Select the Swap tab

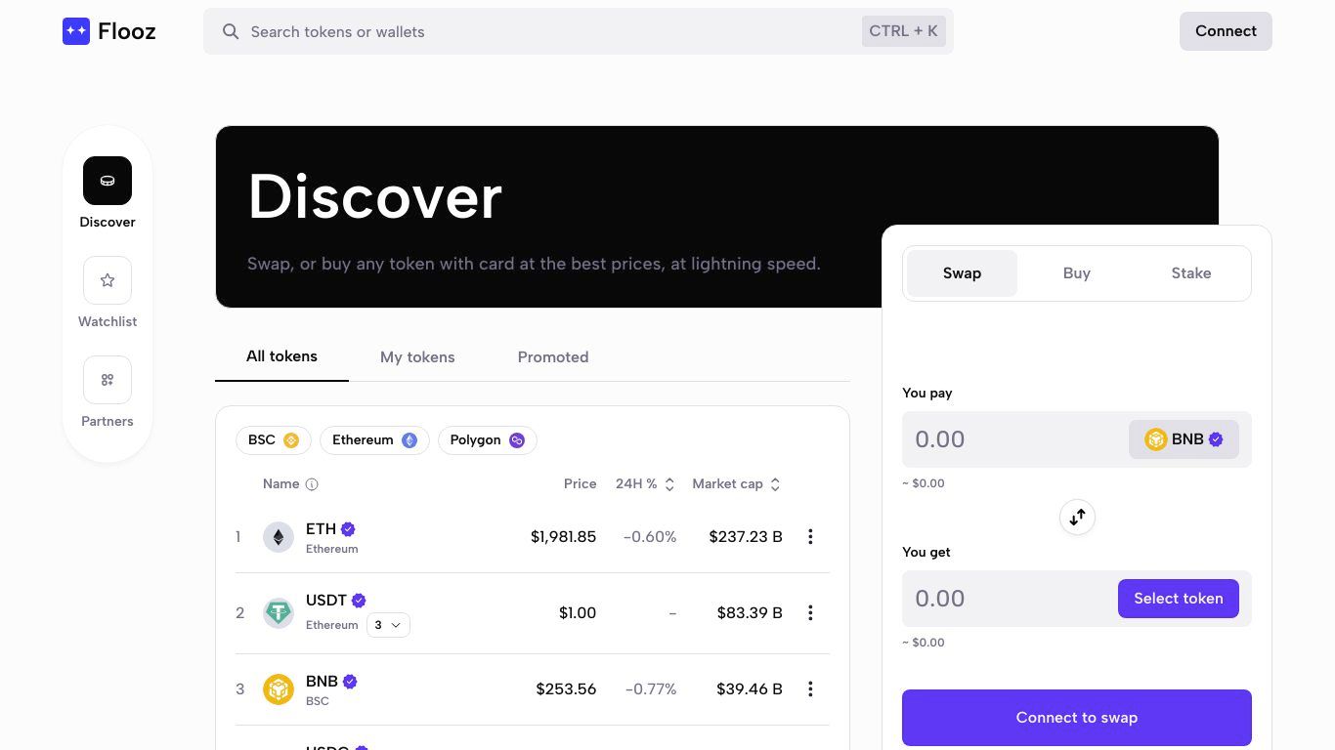pos(962,273)
